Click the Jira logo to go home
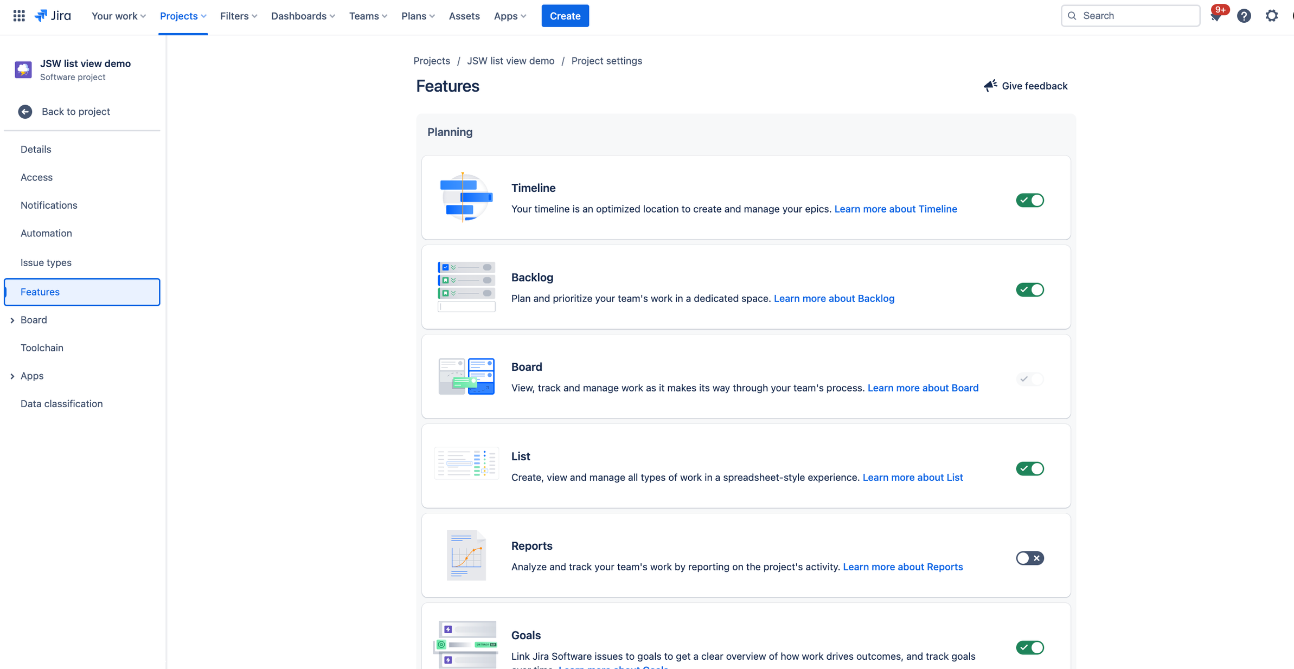Image resolution: width=1294 pixels, height=669 pixels. [53, 15]
